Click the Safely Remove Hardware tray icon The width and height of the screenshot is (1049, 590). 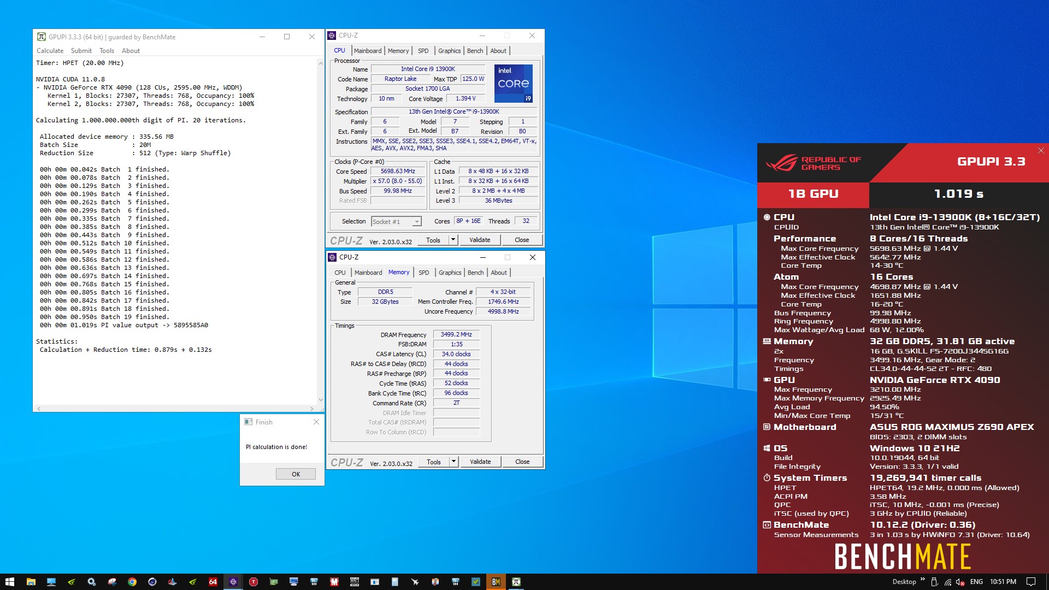[934, 582]
